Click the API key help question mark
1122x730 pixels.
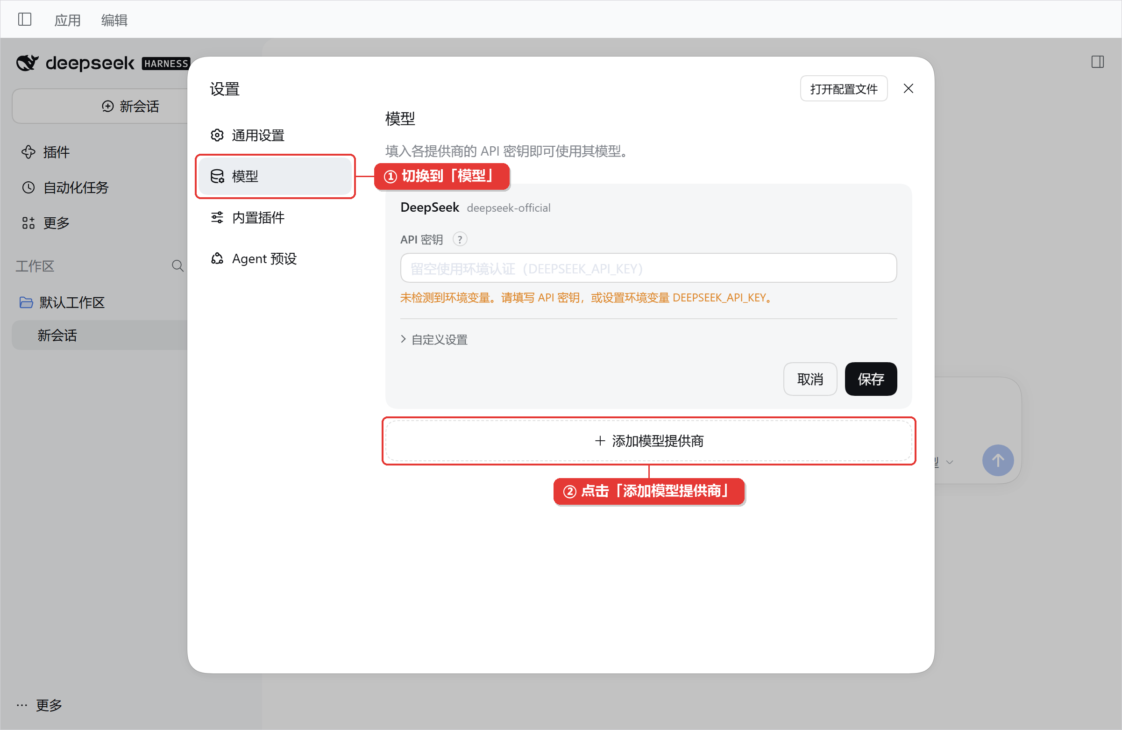pyautogui.click(x=460, y=240)
